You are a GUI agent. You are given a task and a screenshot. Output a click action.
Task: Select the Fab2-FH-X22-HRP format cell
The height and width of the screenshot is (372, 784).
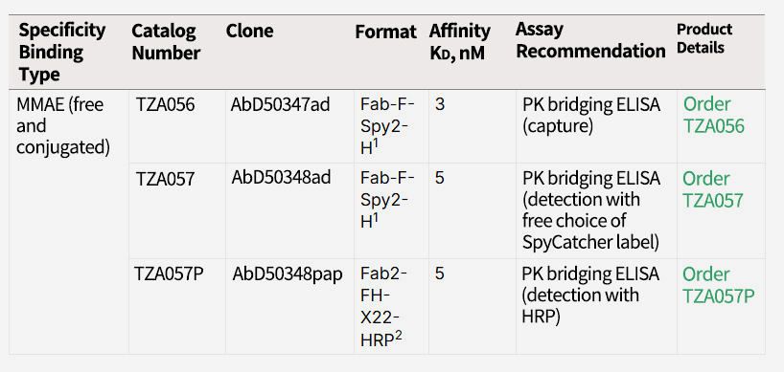coord(383,306)
